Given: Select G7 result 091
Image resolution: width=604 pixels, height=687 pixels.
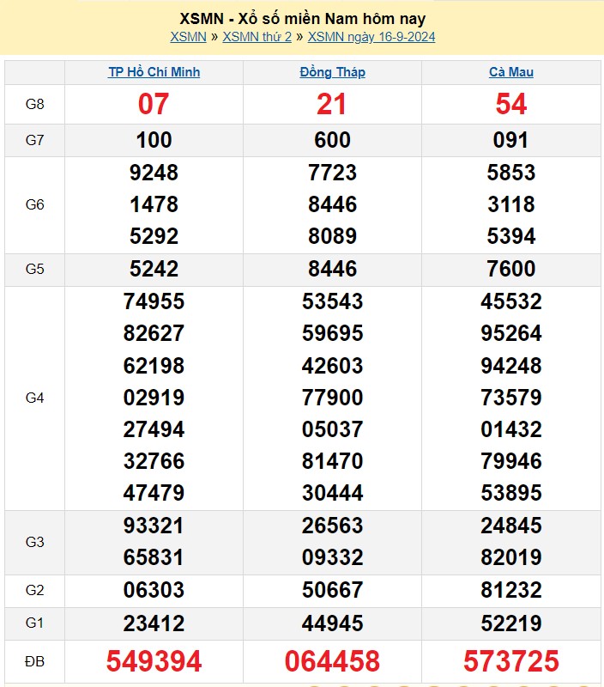Looking at the screenshot, I should point(510,140).
